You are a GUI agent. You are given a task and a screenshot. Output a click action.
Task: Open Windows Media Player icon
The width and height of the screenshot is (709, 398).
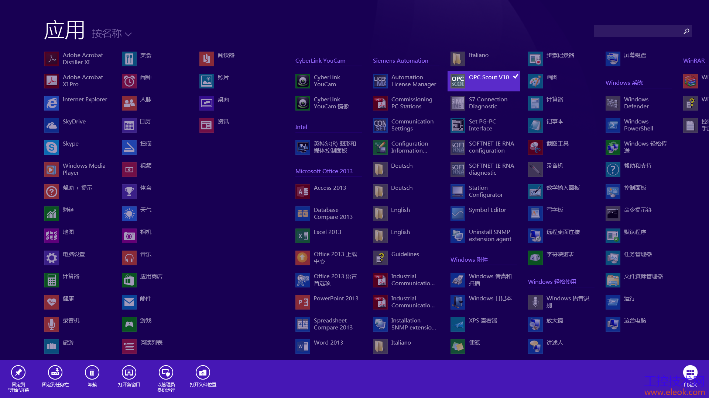coord(52,170)
